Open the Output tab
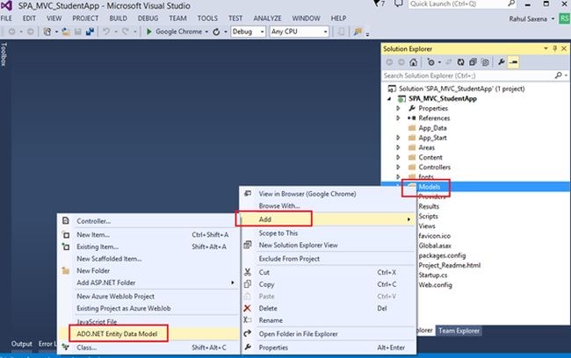Screen dimensions: 571x358 (x=21, y=344)
